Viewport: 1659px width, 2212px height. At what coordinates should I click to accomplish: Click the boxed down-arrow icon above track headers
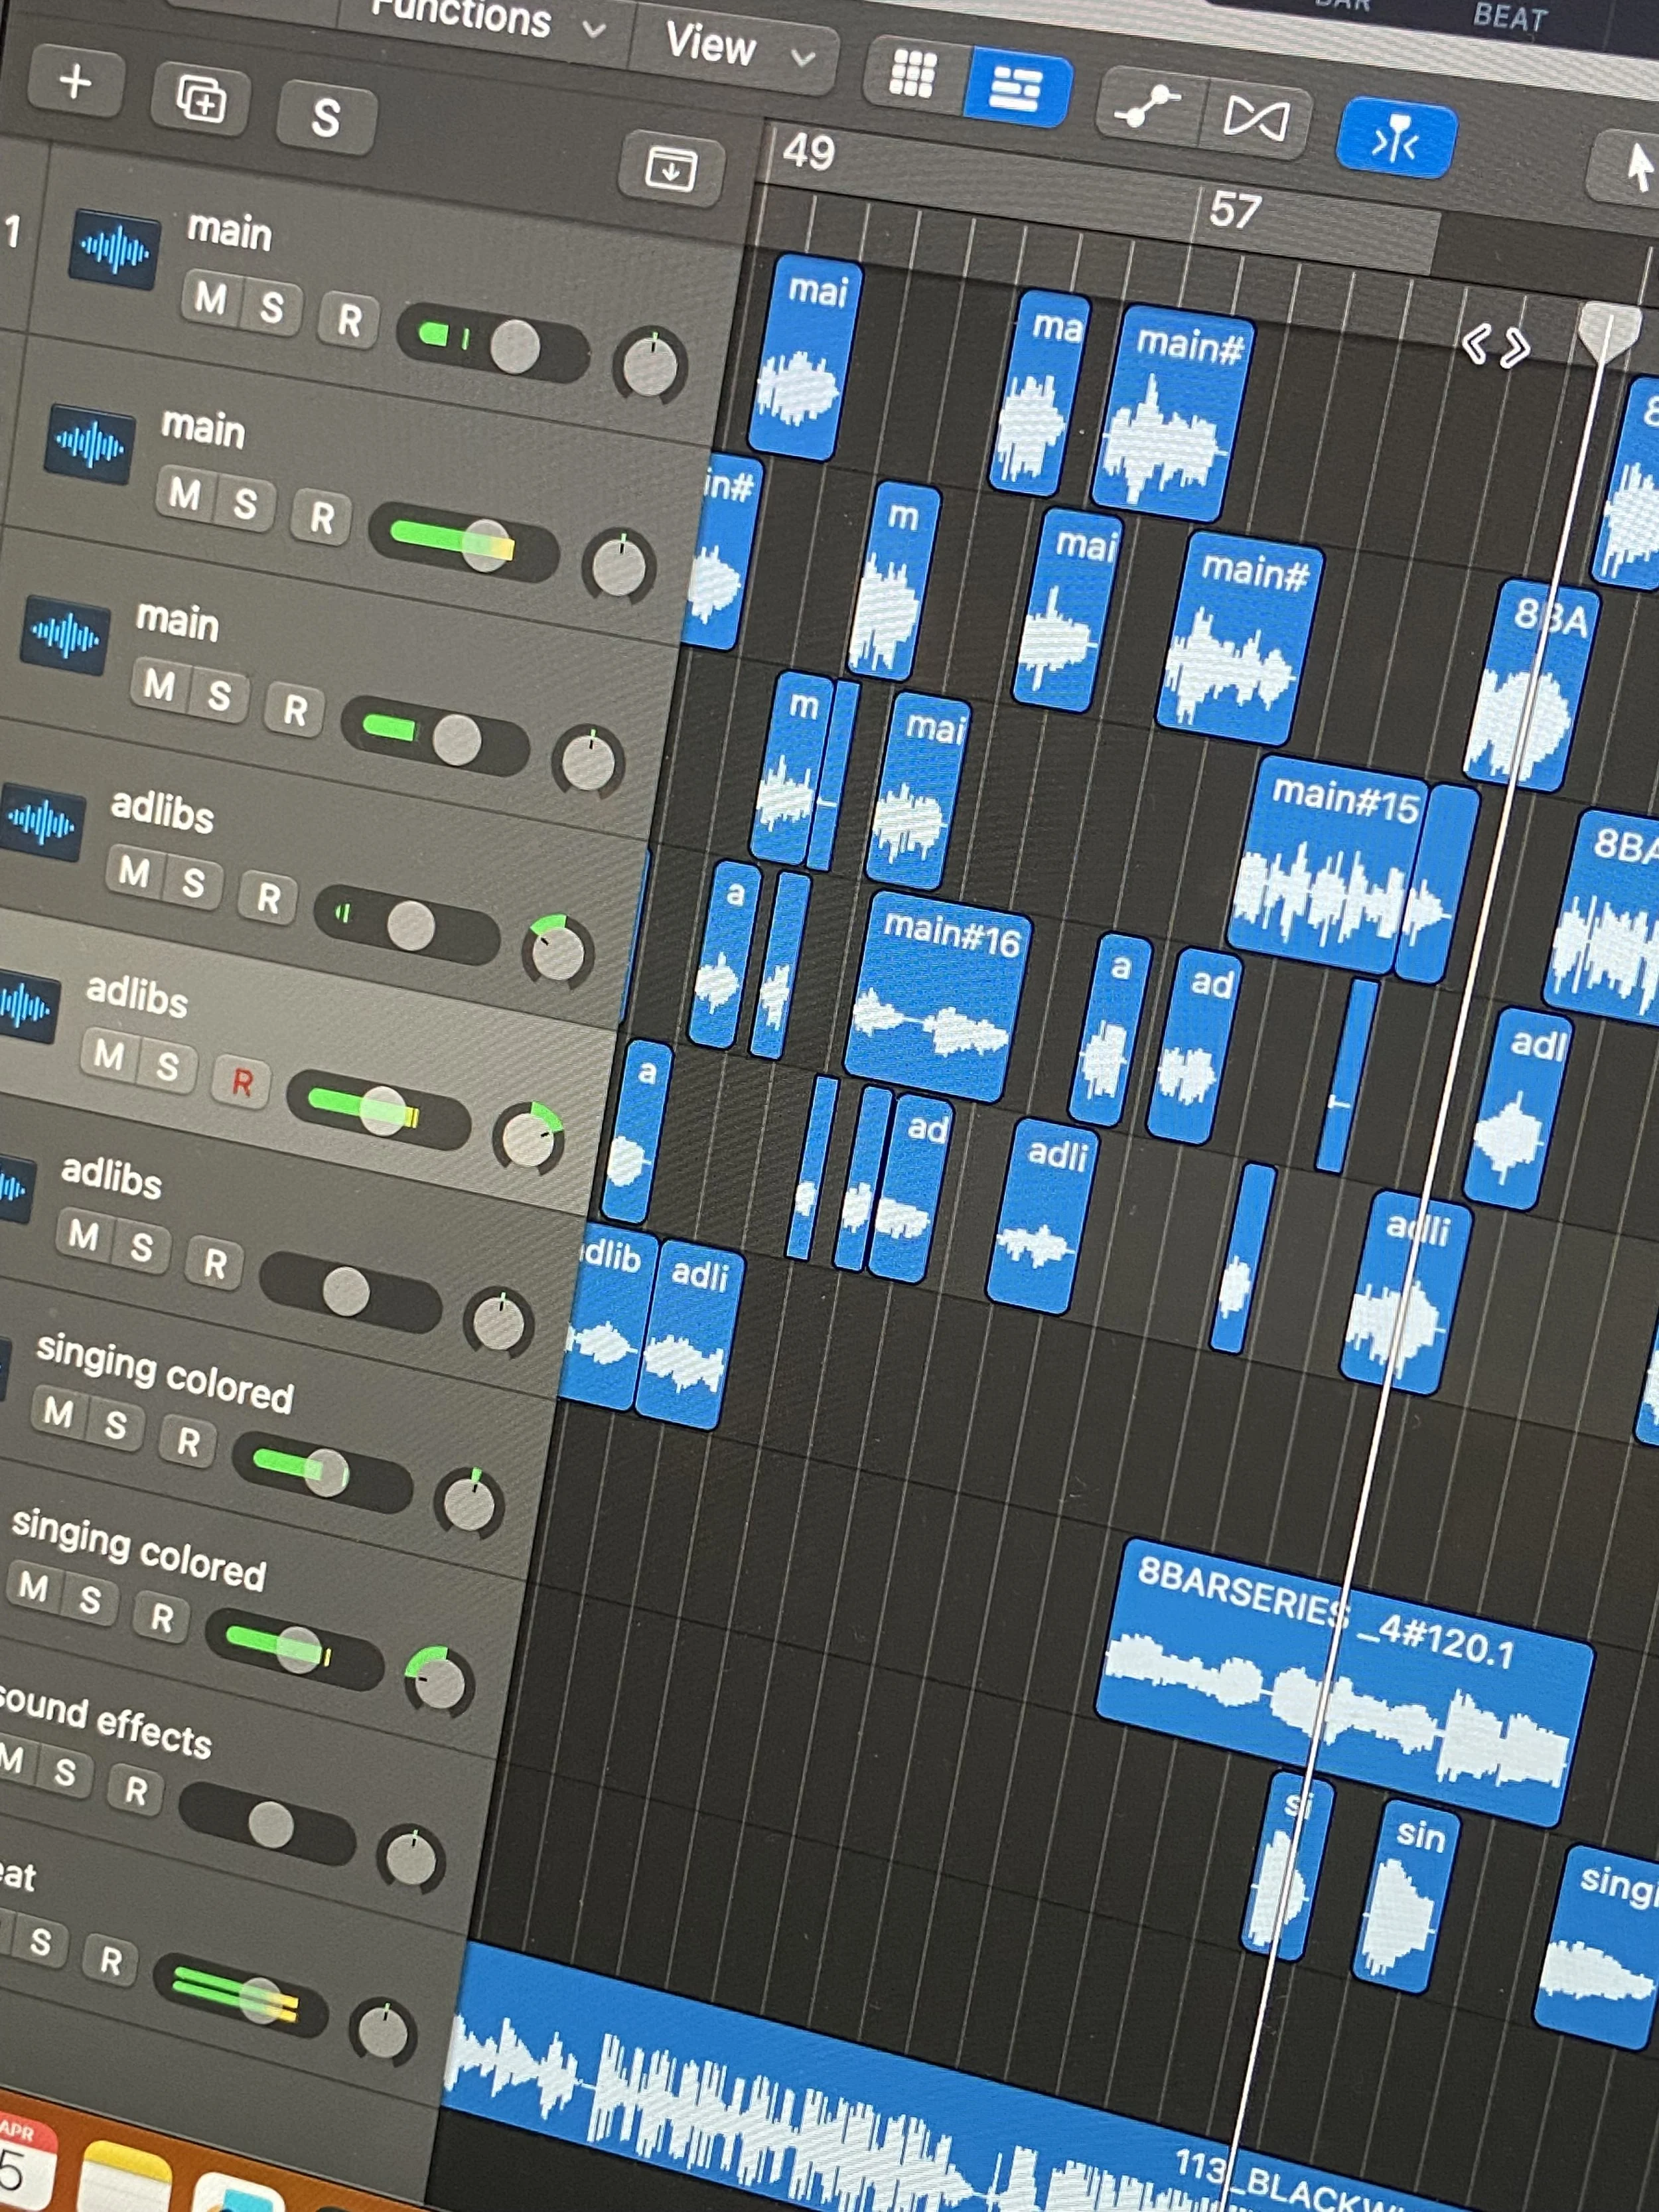click(x=671, y=168)
